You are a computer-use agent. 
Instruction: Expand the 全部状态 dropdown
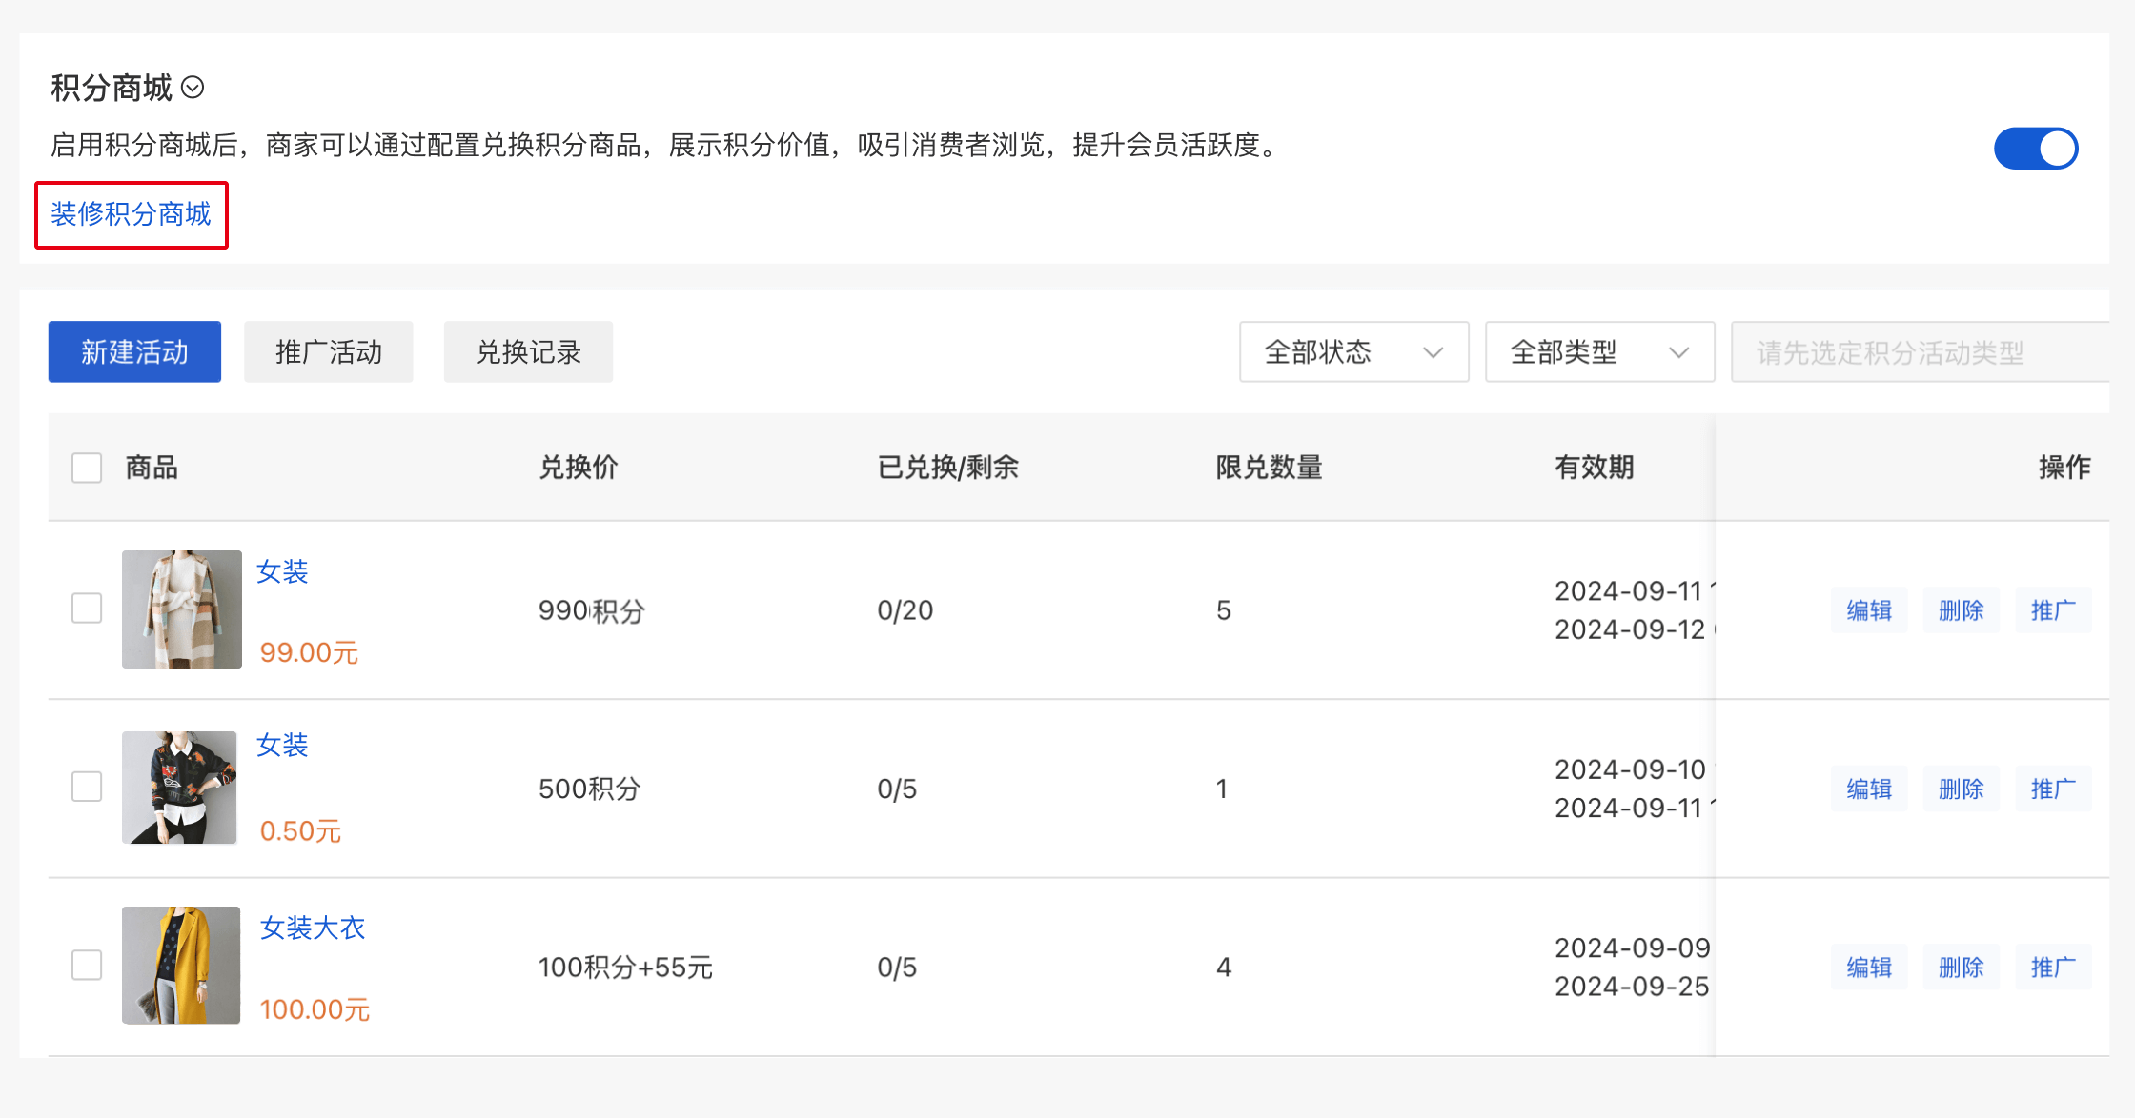click(1352, 352)
